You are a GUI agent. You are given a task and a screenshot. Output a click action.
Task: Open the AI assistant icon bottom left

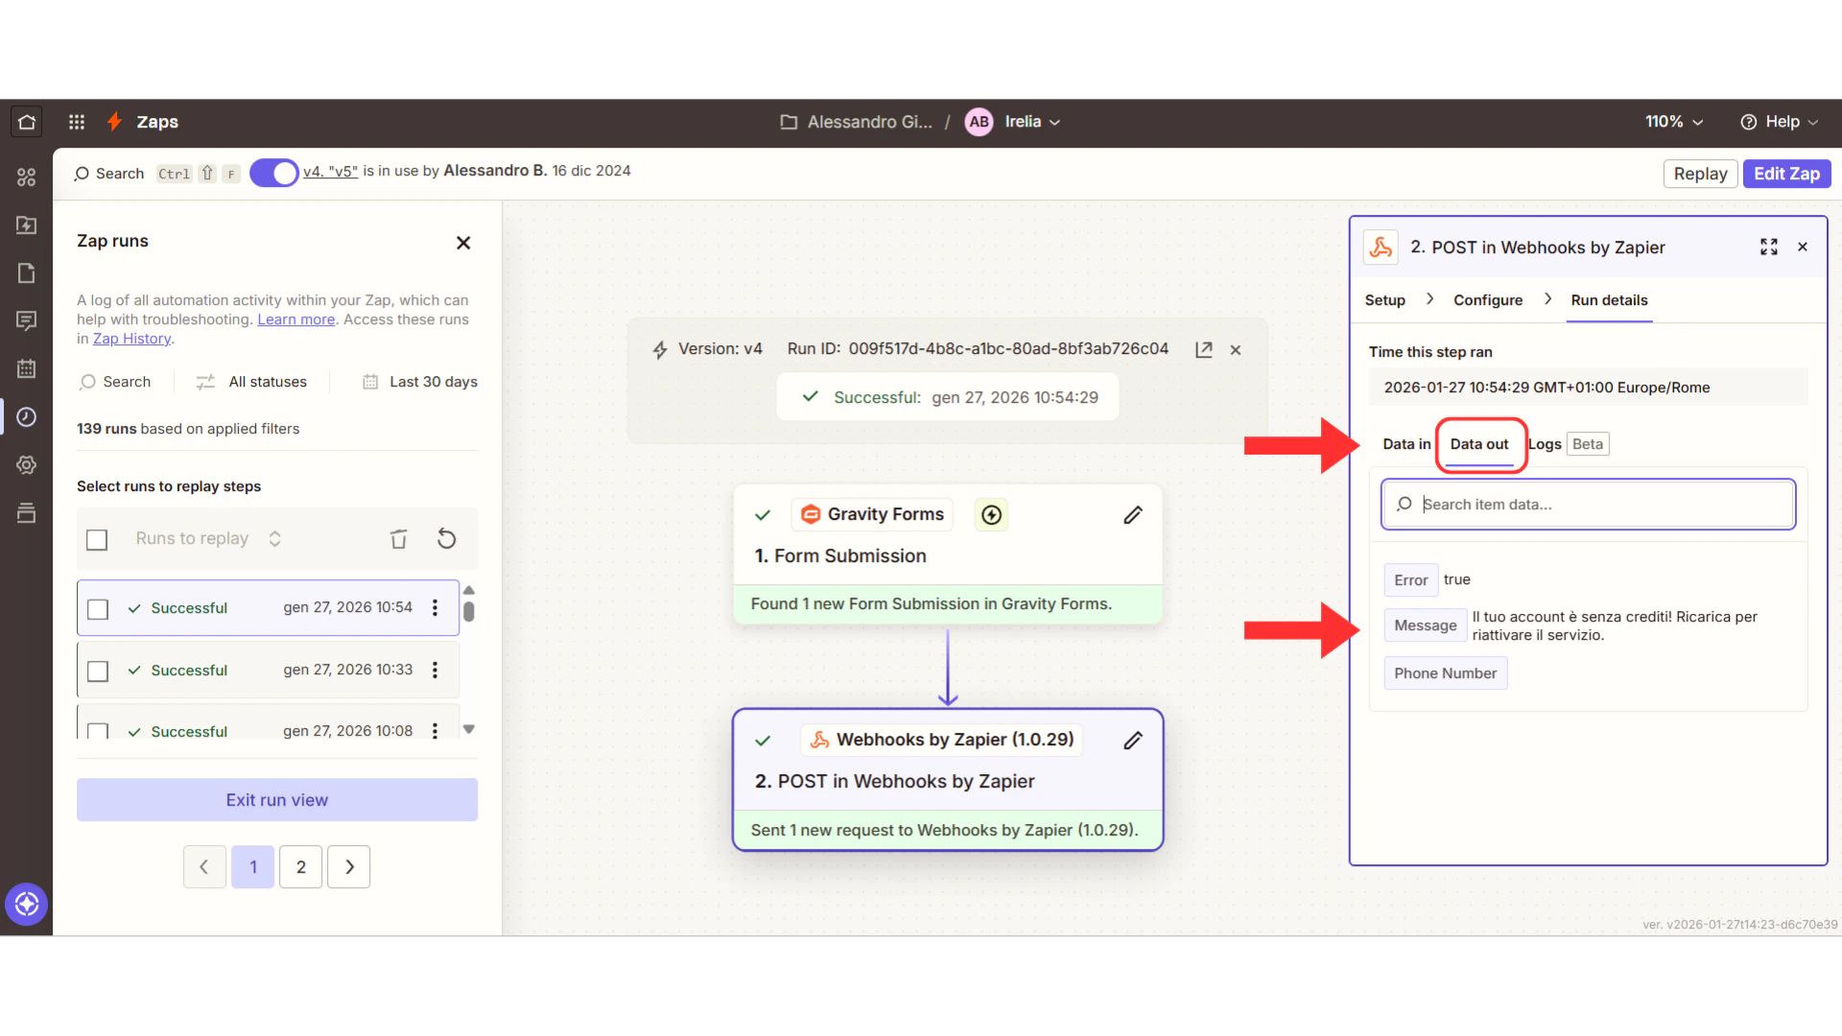pyautogui.click(x=26, y=904)
